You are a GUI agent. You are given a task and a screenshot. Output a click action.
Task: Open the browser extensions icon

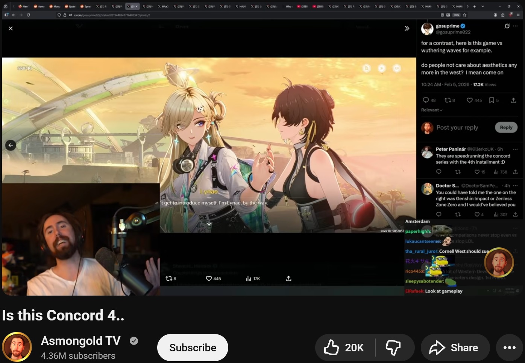coord(502,15)
